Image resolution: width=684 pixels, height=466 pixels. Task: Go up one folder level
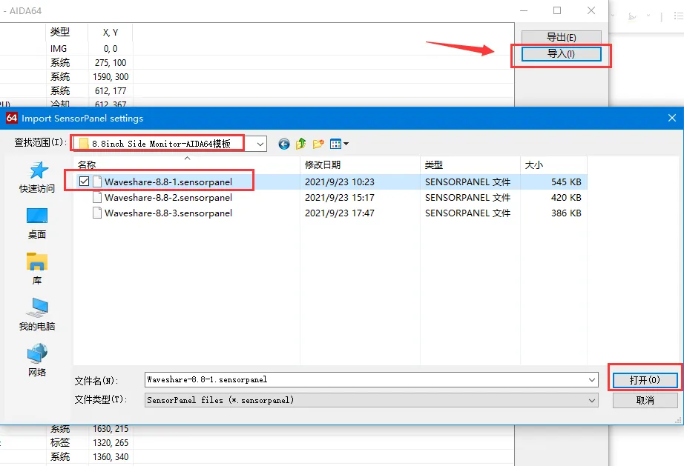[x=301, y=144]
